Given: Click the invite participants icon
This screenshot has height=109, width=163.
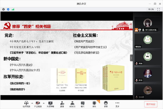Looking at the screenshot, I should pyautogui.click(x=62, y=103).
